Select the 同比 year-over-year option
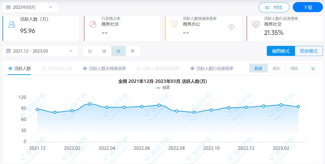Viewport: 325px width, 164px height. pyautogui.click(x=294, y=68)
